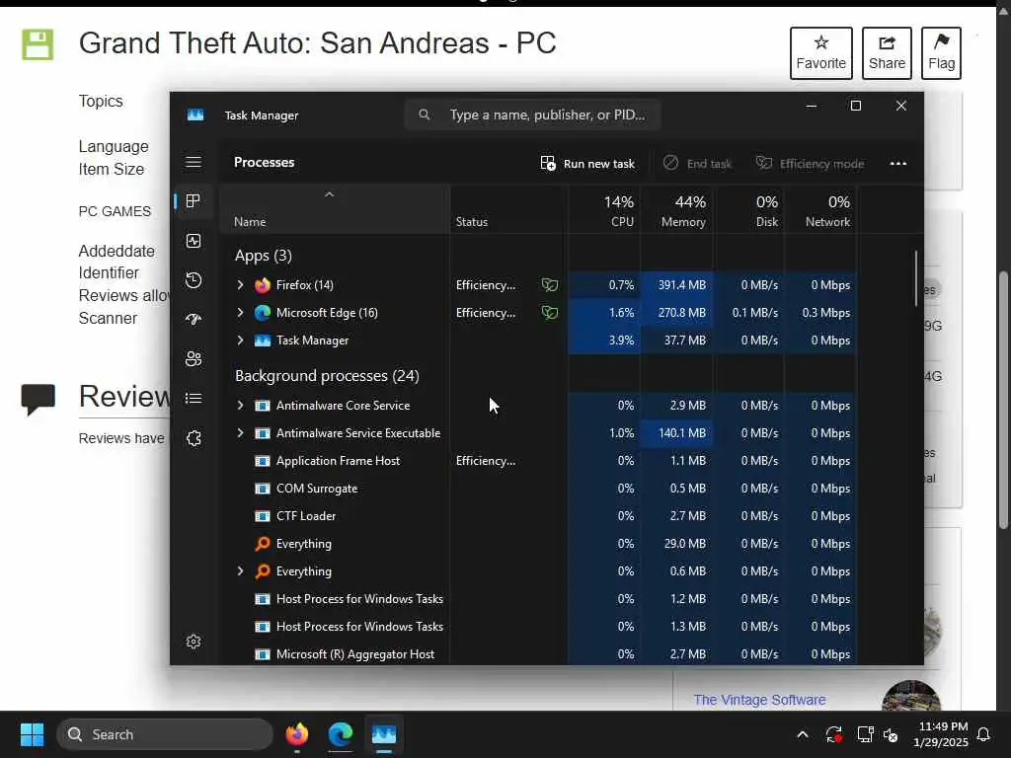Click the Windows taskbar Search box
Screen dimensions: 1011x758
pos(165,734)
